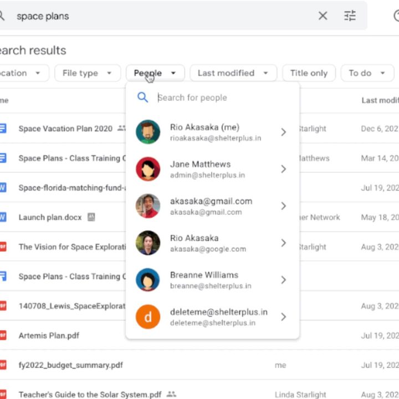The height and width of the screenshot is (399, 399).
Task: Click avatar of Rio Akasaka akasaka@google.com
Action: pyautogui.click(x=148, y=243)
